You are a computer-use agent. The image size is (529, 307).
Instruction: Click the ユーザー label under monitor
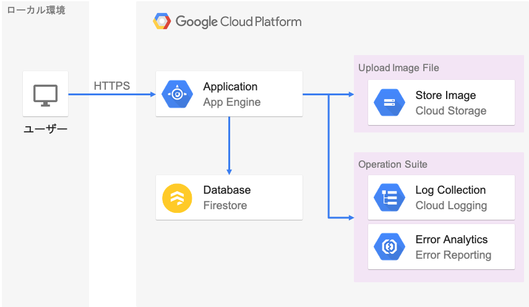point(46,129)
